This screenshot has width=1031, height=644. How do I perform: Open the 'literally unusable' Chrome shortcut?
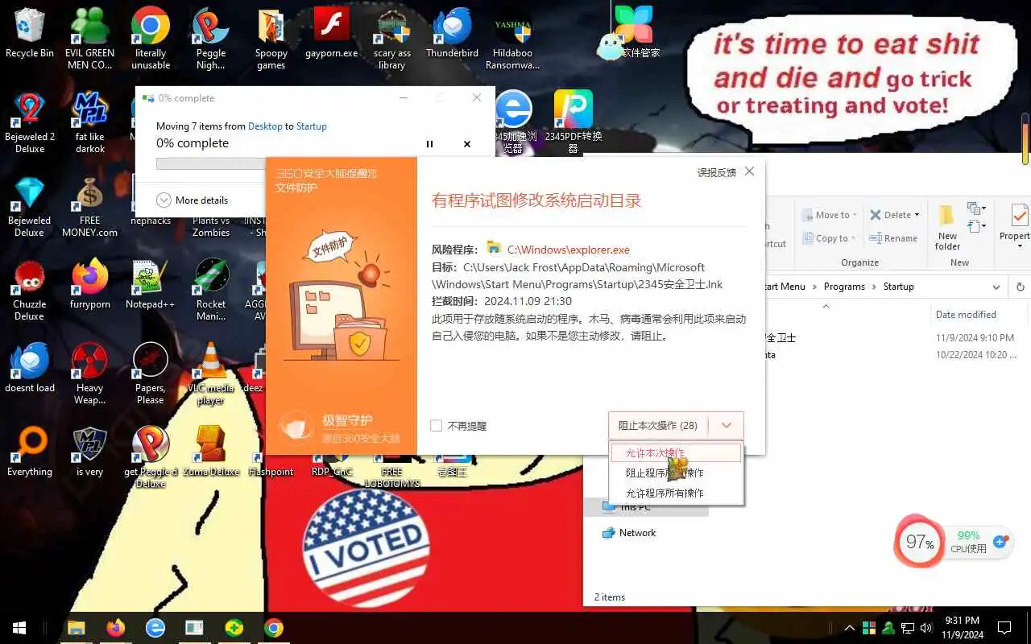151,38
